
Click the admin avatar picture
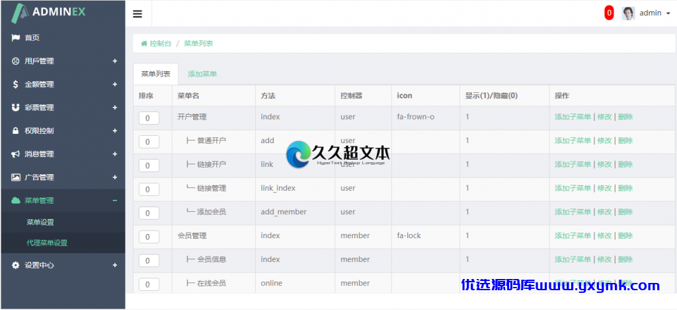[628, 13]
